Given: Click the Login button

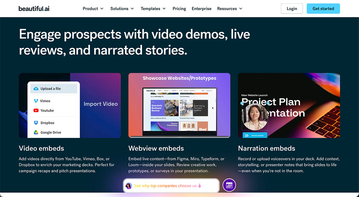Looking at the screenshot, I should pyautogui.click(x=292, y=9).
